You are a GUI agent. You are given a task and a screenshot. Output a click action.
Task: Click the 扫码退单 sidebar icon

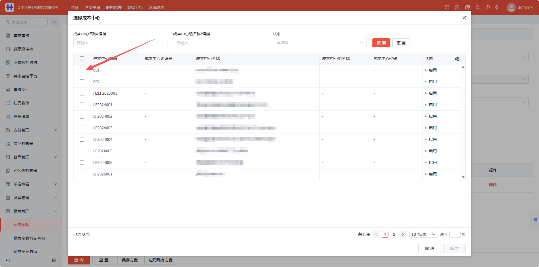[x=8, y=117]
